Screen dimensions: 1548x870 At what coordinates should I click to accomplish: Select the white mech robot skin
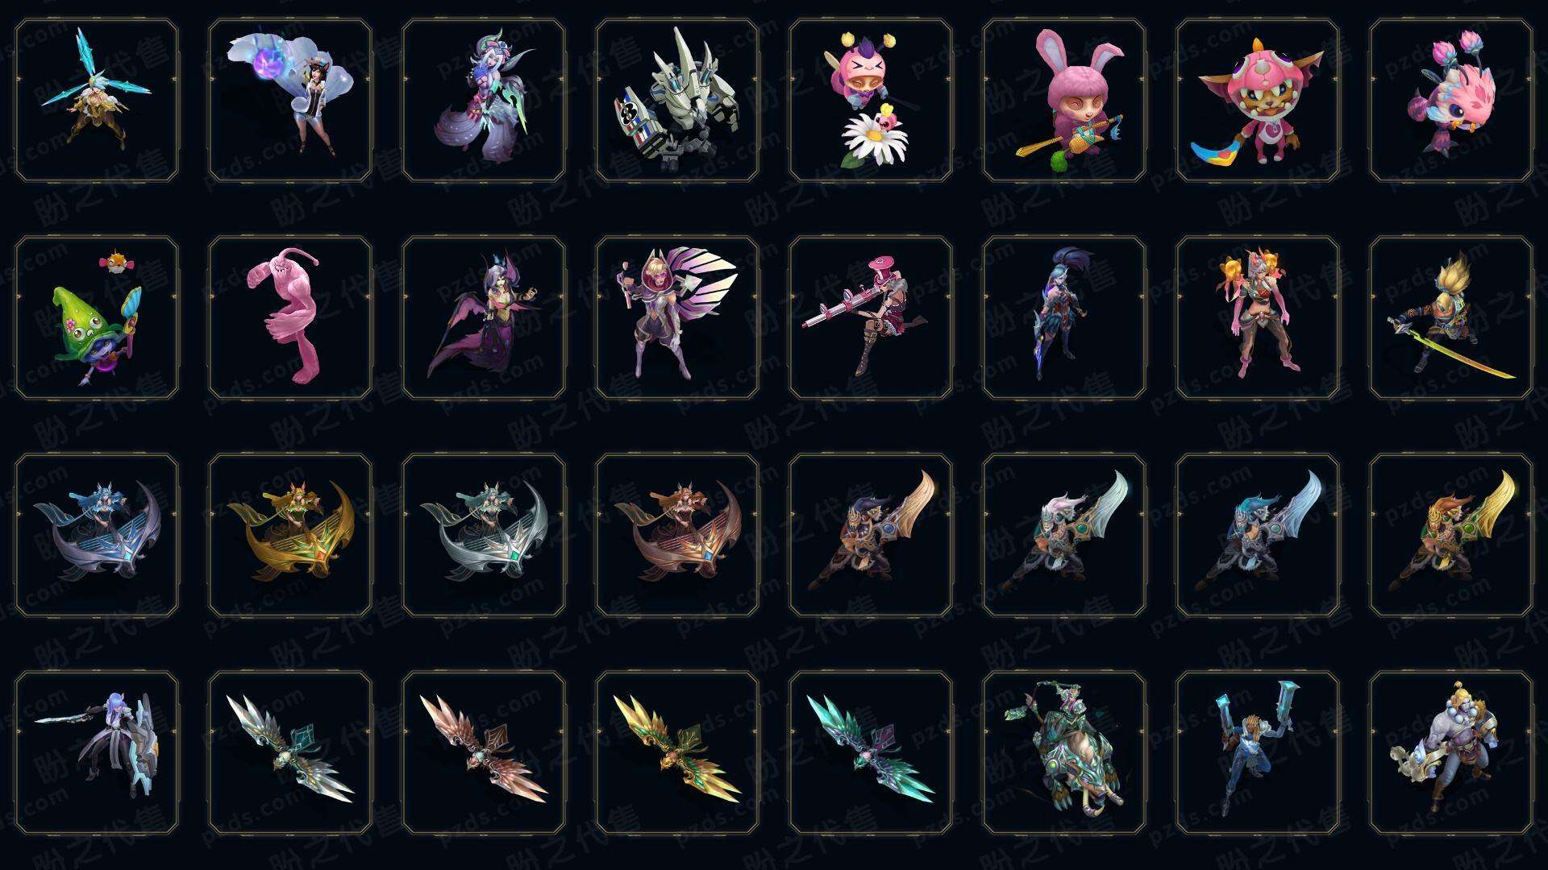[x=677, y=100]
